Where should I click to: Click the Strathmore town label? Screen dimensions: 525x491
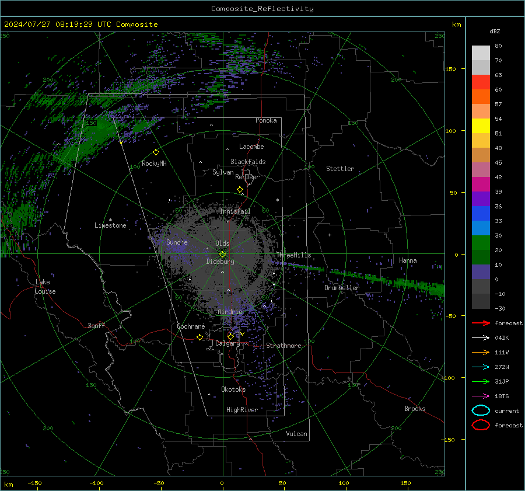[283, 346]
